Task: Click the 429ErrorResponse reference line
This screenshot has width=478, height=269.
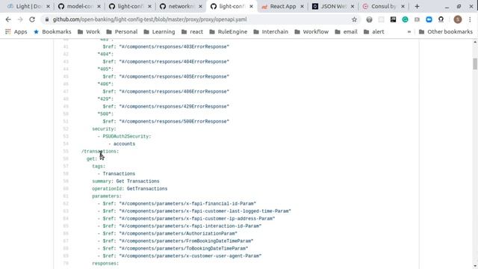Action: pos(166,106)
